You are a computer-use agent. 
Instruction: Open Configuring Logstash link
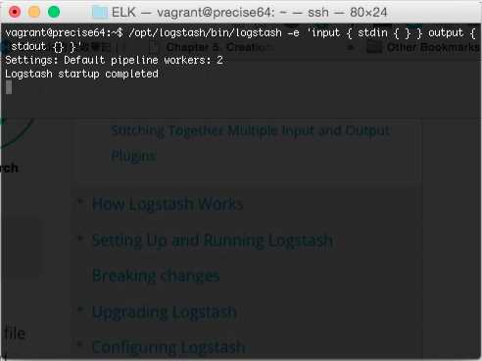point(169,347)
